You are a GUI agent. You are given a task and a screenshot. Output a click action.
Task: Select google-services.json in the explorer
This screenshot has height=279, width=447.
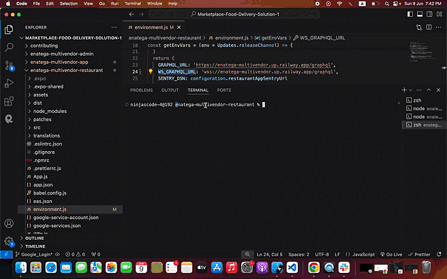57,225
